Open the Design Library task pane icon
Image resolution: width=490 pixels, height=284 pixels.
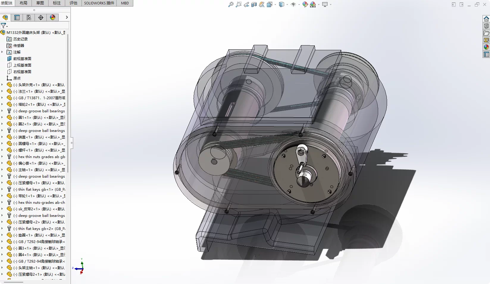tap(486, 26)
